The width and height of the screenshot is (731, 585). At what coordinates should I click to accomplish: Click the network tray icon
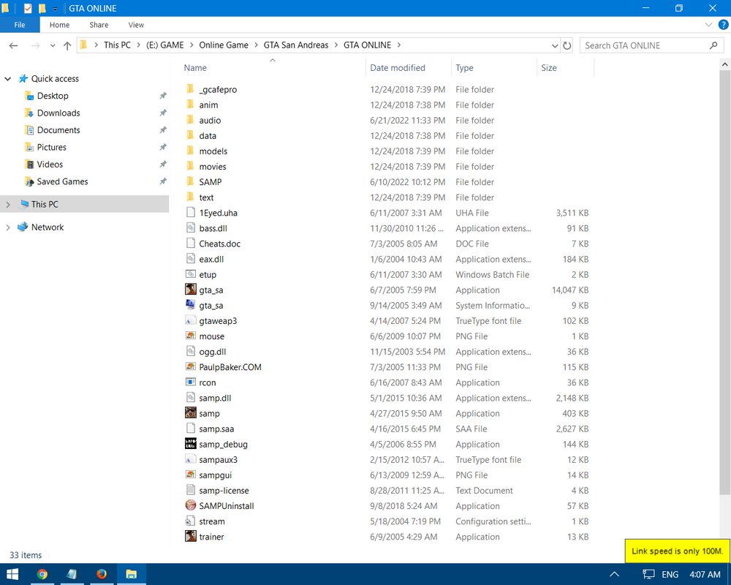coord(648,574)
